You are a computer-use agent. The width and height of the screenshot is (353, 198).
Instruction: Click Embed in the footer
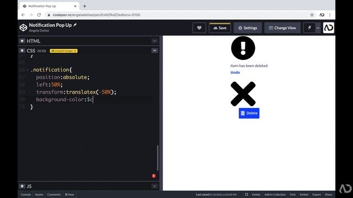pyautogui.click(x=304, y=194)
